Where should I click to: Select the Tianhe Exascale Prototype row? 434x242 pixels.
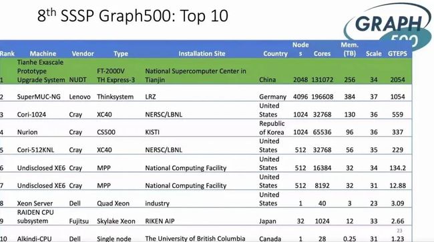[x=206, y=71]
